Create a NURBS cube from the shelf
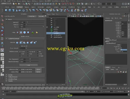Viewport: 130px width, 99px height. pyautogui.click(x=10, y=10)
